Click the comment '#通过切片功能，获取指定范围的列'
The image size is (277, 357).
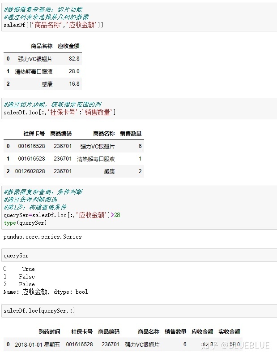52,104
